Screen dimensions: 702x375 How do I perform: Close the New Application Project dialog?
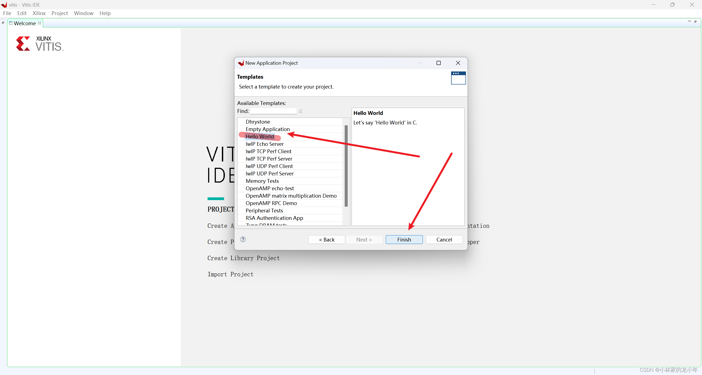coord(458,63)
